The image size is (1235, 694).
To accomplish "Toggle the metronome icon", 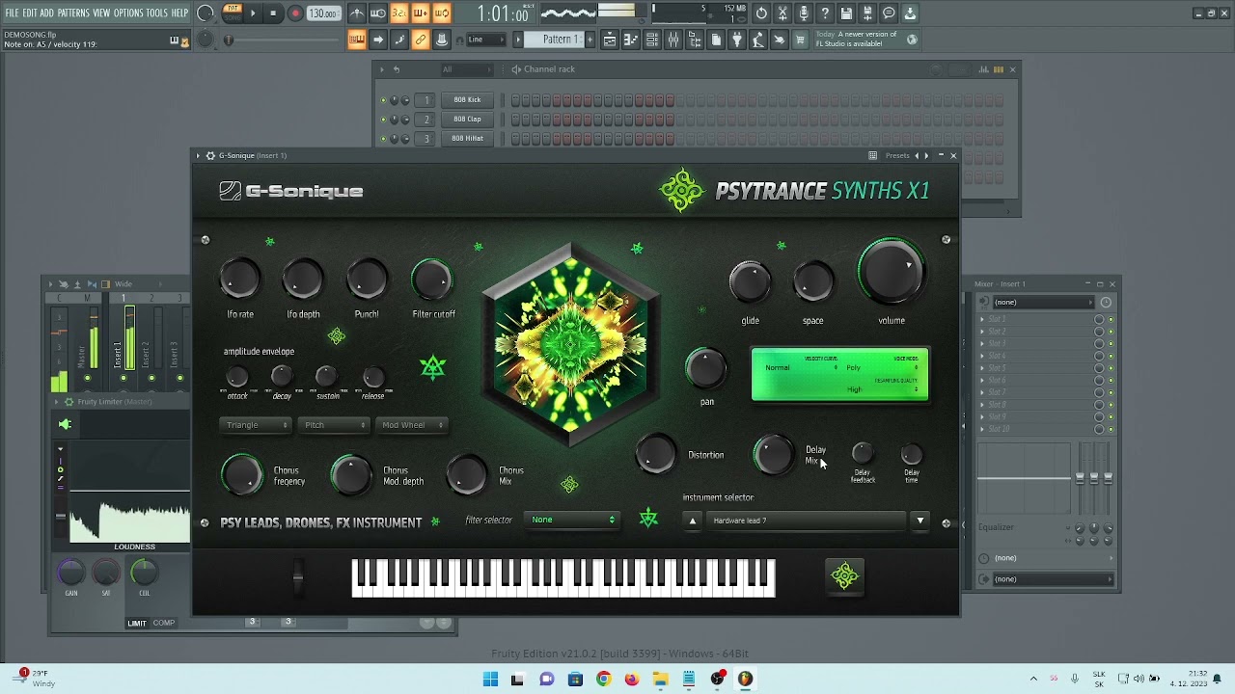I will click(x=357, y=13).
